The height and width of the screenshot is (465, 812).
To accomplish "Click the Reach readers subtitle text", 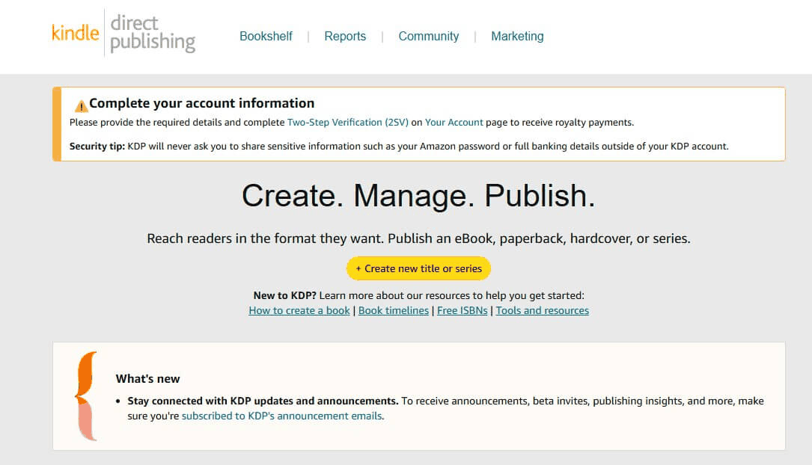I will 418,238.
